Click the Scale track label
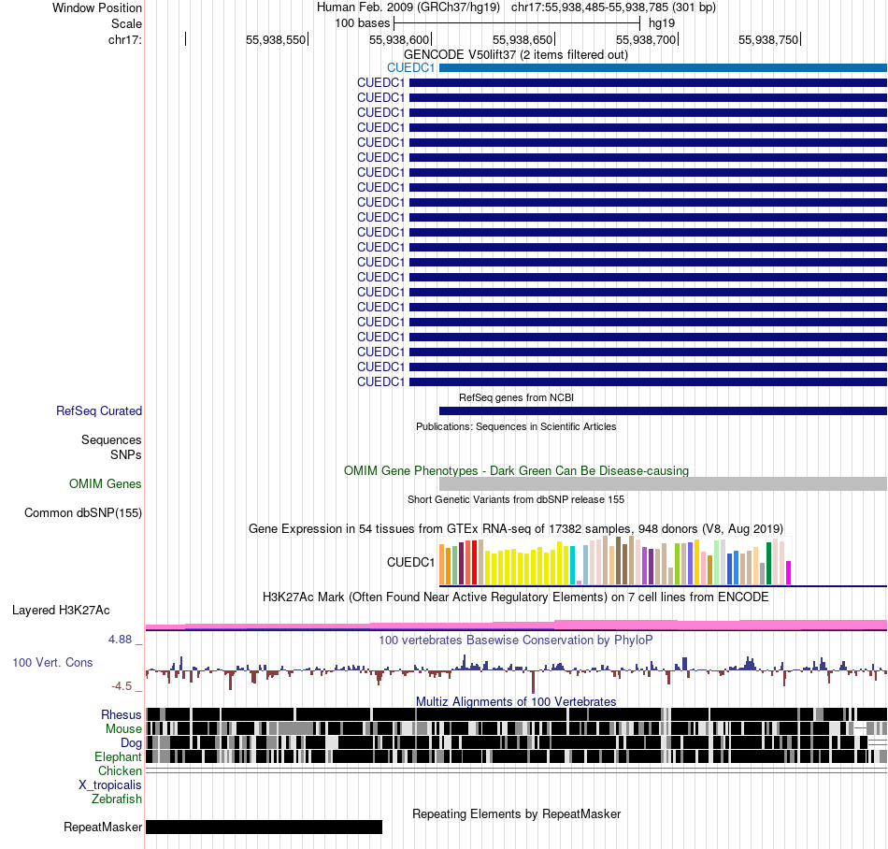This screenshot has height=849, width=888. coord(126,23)
